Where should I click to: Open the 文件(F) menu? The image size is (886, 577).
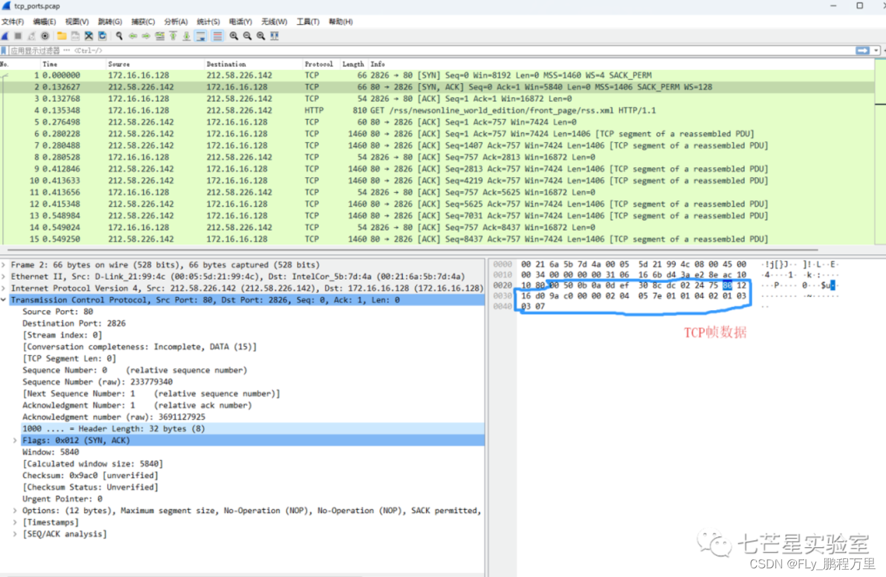(x=13, y=22)
